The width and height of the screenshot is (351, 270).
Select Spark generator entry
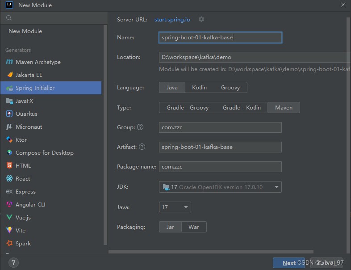tap(51, 243)
